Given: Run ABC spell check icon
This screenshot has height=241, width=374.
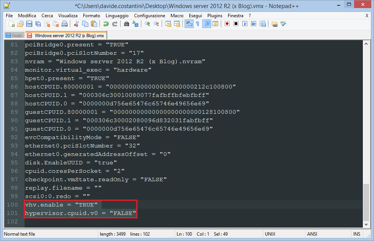Looking at the screenshot, I should click(x=283, y=24).
